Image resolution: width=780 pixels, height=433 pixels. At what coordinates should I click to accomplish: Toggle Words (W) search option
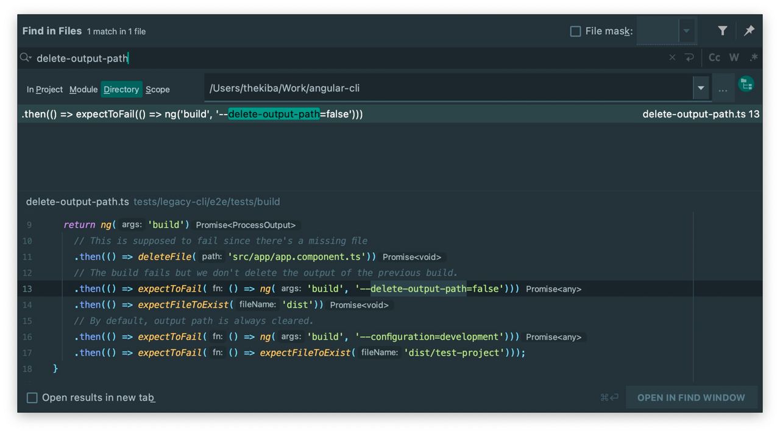(x=734, y=58)
